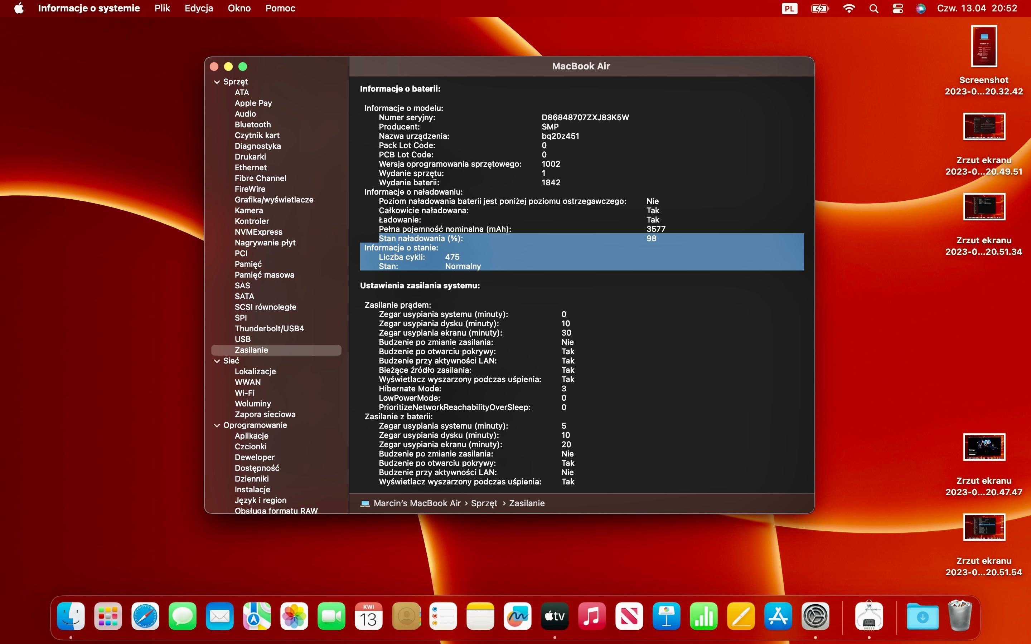Launch Keynote from the Dock
Image resolution: width=1031 pixels, height=644 pixels.
(x=666, y=616)
